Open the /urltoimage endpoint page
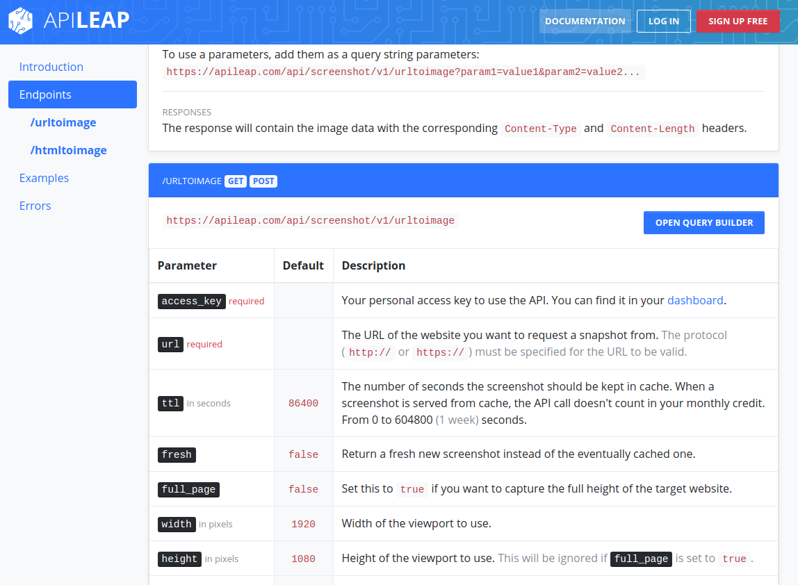This screenshot has width=798, height=585. 63,122
